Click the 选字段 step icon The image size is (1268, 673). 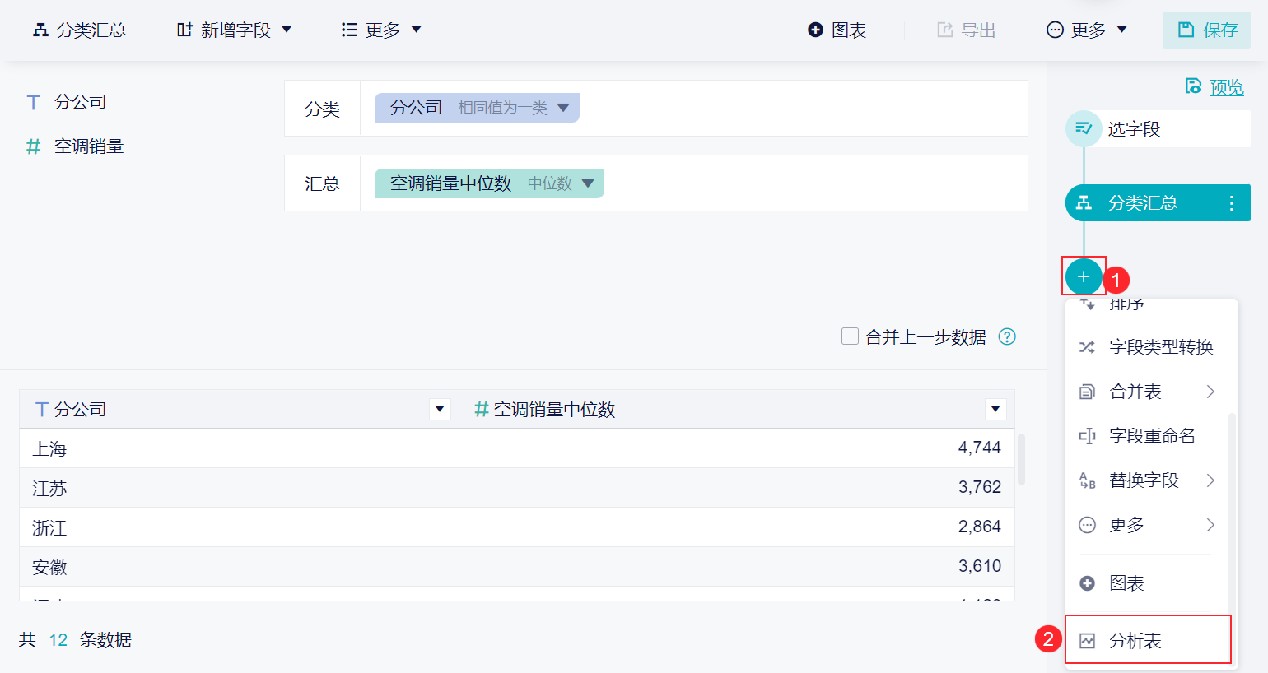point(1084,129)
